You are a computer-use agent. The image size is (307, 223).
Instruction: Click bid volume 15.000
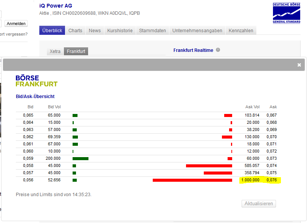pyautogui.click(x=54, y=122)
